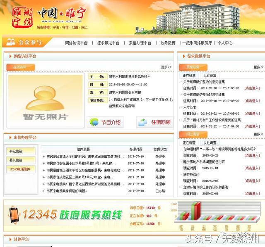Switch to the 正在征集 tab
This screenshot has height=247, width=265.
coord(189,76)
